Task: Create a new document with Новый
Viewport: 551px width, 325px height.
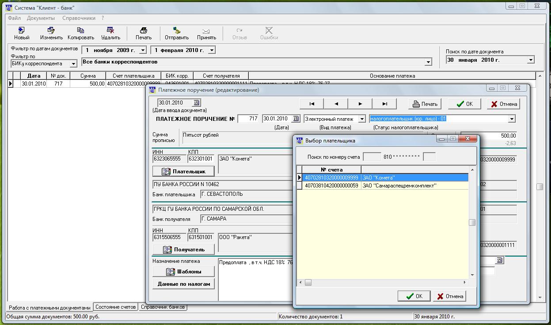Action: [x=21, y=34]
